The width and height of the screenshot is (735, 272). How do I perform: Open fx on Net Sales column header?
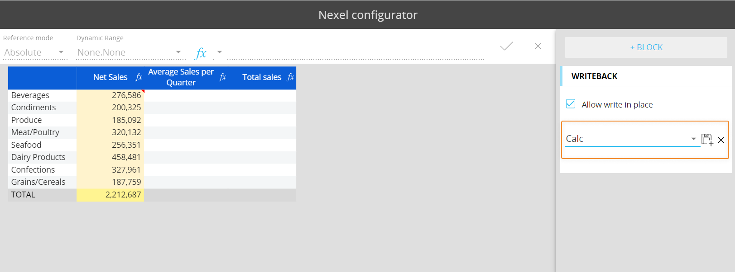click(x=139, y=77)
